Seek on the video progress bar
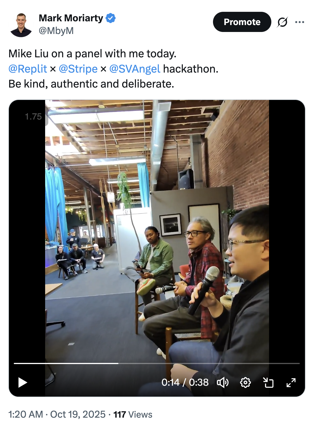Viewport: 311px width, 428px height. pyautogui.click(x=157, y=363)
